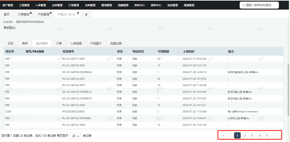290x142 pixels.
Task: Open the records-per-page dropdown showing 20
Action: pos(76,136)
